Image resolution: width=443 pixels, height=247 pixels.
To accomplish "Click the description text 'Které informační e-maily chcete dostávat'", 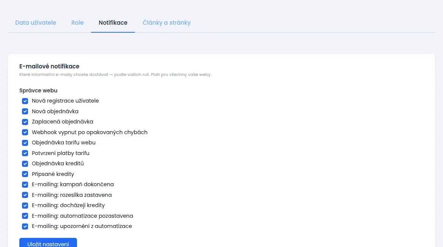I will pyautogui.click(x=64, y=75).
